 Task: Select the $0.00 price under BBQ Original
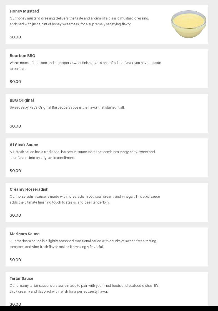click(x=15, y=126)
